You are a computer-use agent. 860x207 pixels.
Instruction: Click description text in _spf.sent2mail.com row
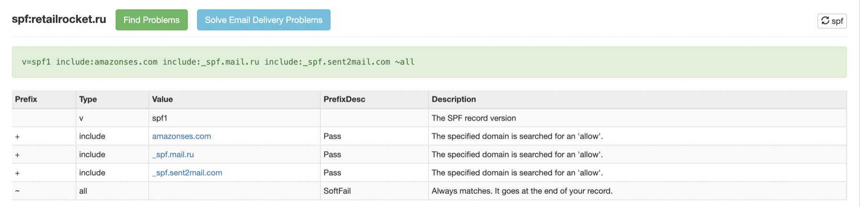(517, 173)
